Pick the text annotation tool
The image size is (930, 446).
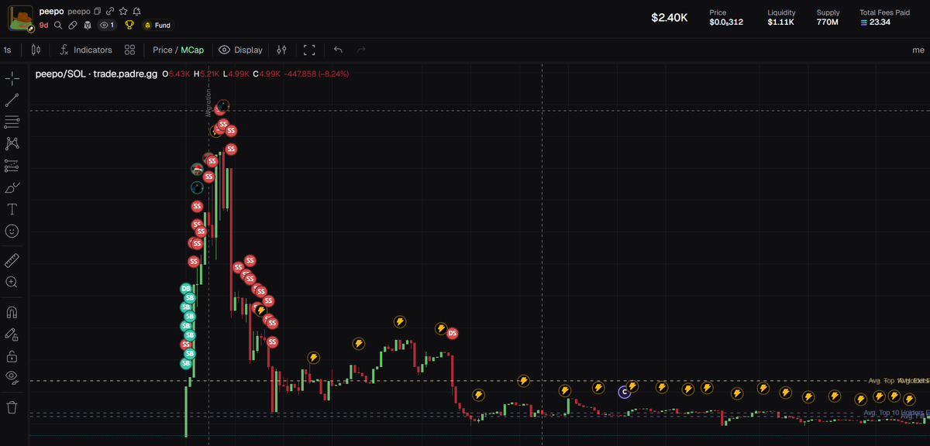point(12,209)
